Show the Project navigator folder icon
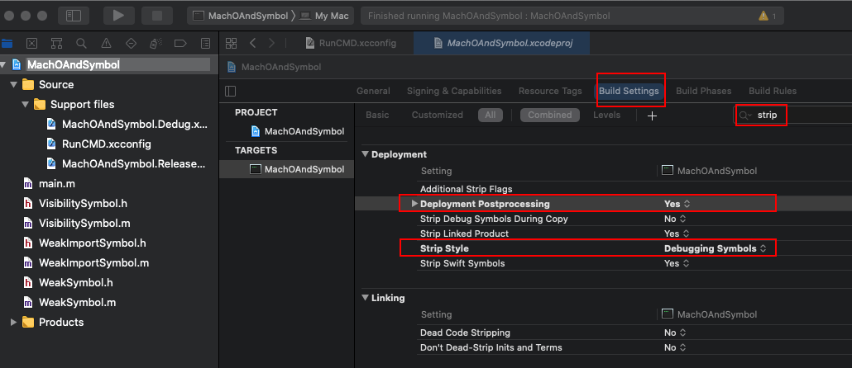 [x=7, y=44]
